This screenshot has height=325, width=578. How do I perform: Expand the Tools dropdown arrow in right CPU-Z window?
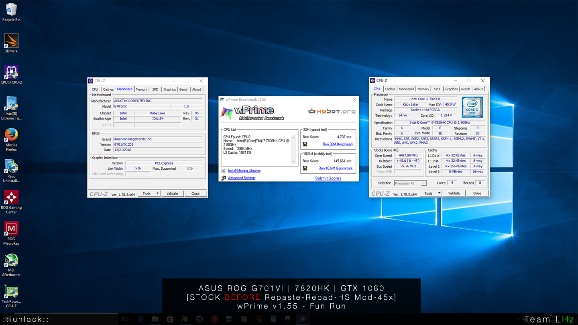440,193
